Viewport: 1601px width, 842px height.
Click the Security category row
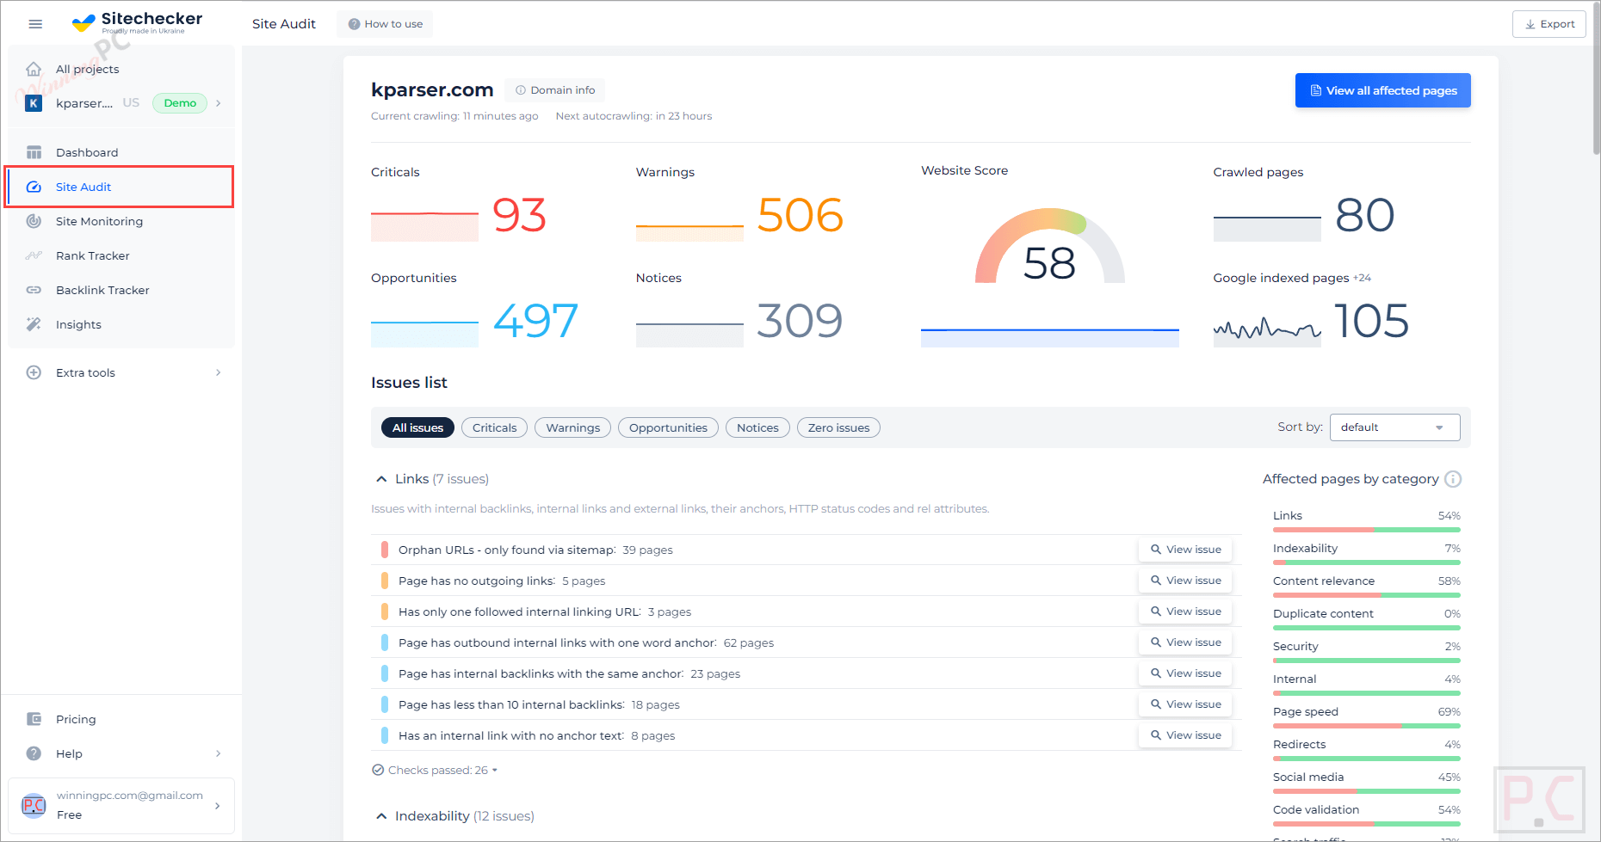pos(1367,651)
